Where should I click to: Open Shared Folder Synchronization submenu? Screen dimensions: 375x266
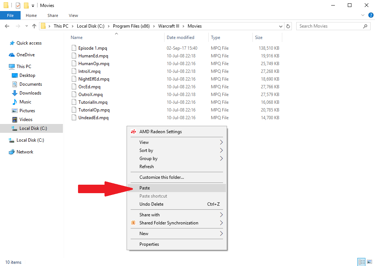click(177, 223)
